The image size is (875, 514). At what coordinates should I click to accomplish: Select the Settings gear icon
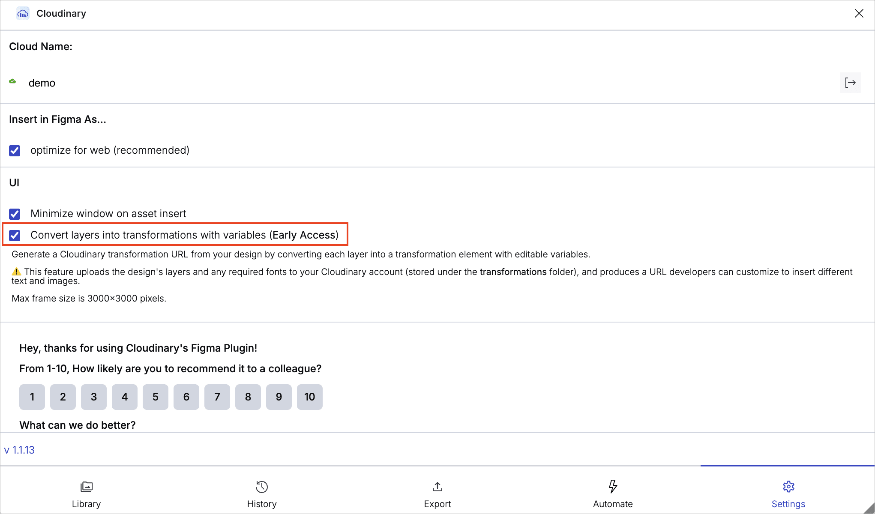788,487
